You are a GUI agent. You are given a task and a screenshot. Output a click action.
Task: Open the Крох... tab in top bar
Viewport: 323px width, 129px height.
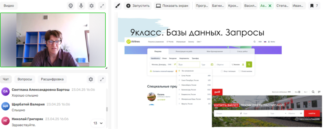(x=234, y=6)
